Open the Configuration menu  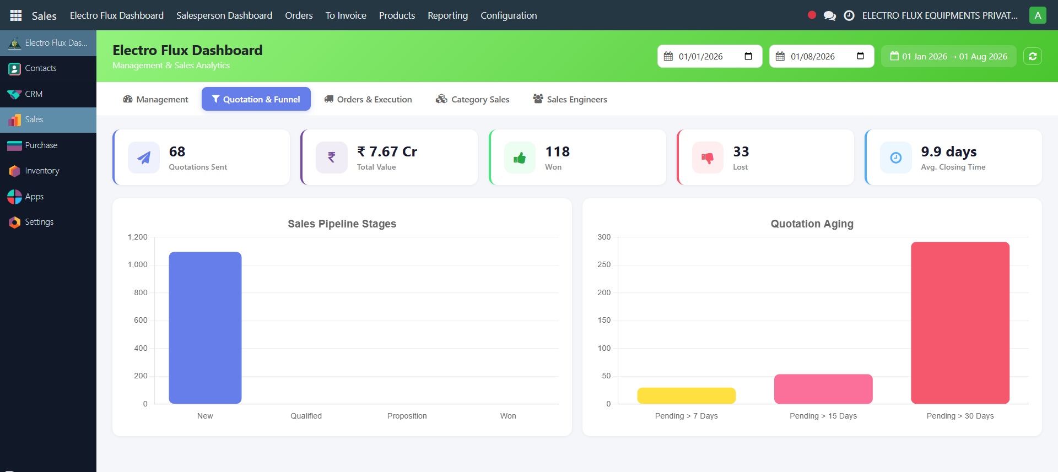pos(509,15)
